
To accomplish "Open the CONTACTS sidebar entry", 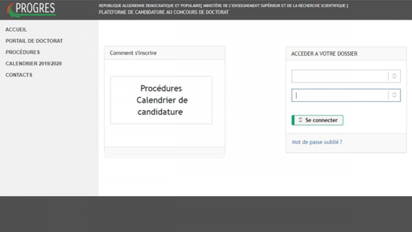I will [x=19, y=75].
